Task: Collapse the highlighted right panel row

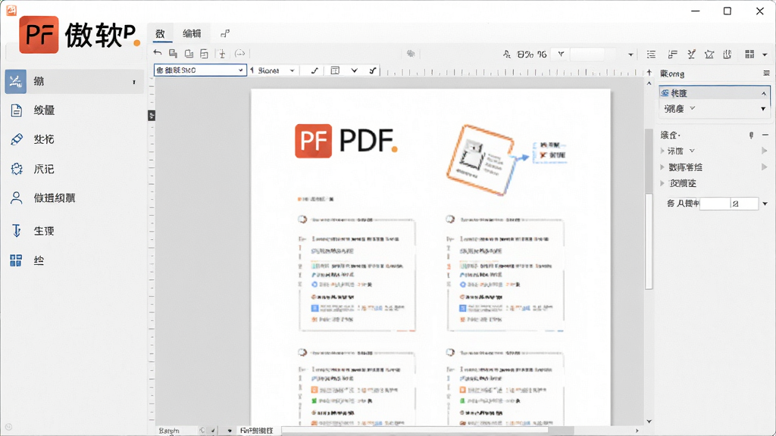Action: pyautogui.click(x=764, y=93)
